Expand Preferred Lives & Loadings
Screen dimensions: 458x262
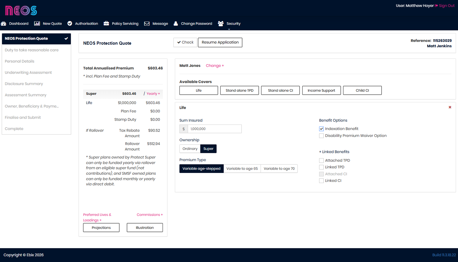coord(97,217)
